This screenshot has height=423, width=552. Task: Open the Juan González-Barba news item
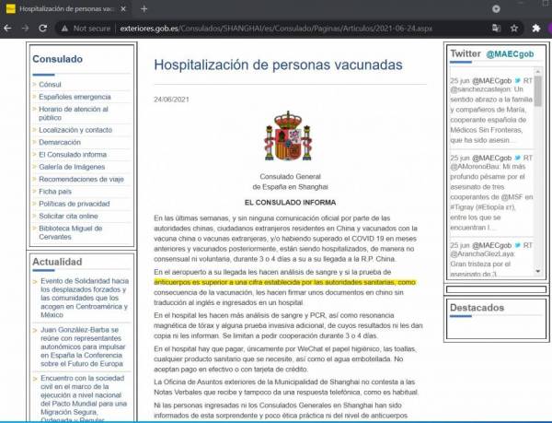tap(83, 347)
